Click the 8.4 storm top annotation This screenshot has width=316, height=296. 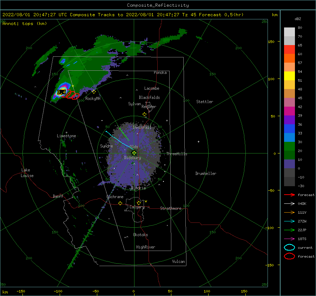61,92
